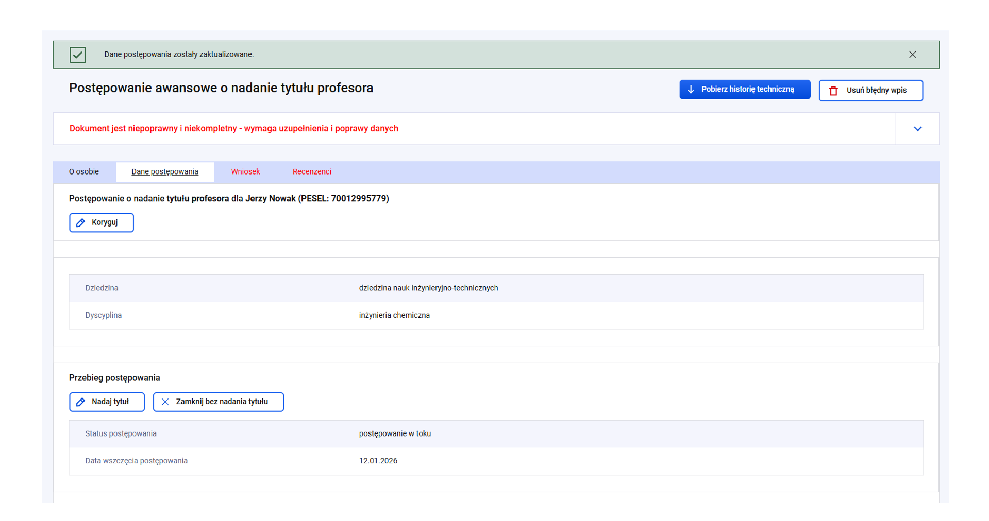
Task: Click the red trash icon to delete entry
Action: [833, 91]
